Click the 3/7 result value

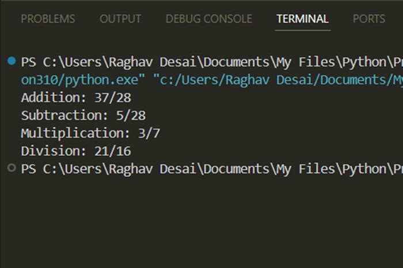coord(149,133)
